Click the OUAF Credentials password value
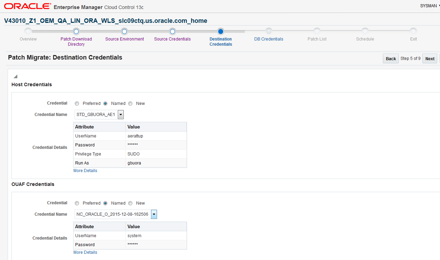The height and width of the screenshot is (260, 440). pyautogui.click(x=133, y=245)
